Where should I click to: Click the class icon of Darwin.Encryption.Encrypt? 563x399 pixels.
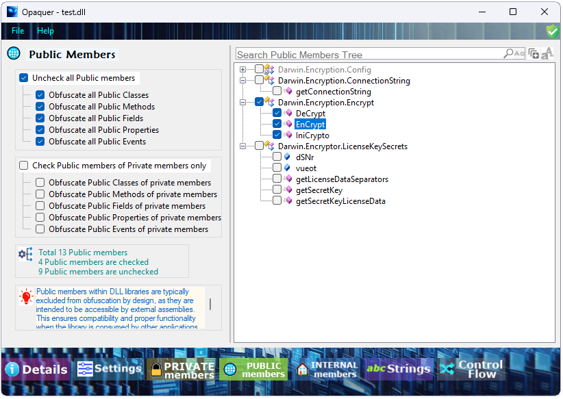pos(269,102)
